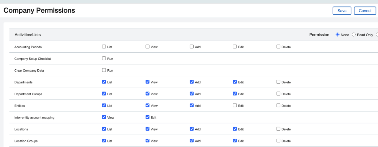Enable Delete permission for Departments
The image size is (378, 147).
point(278,82)
